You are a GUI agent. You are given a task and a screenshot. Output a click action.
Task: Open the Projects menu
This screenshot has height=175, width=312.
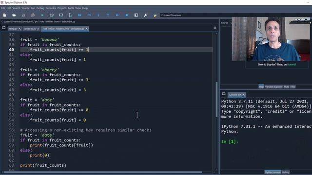[x=62, y=8]
